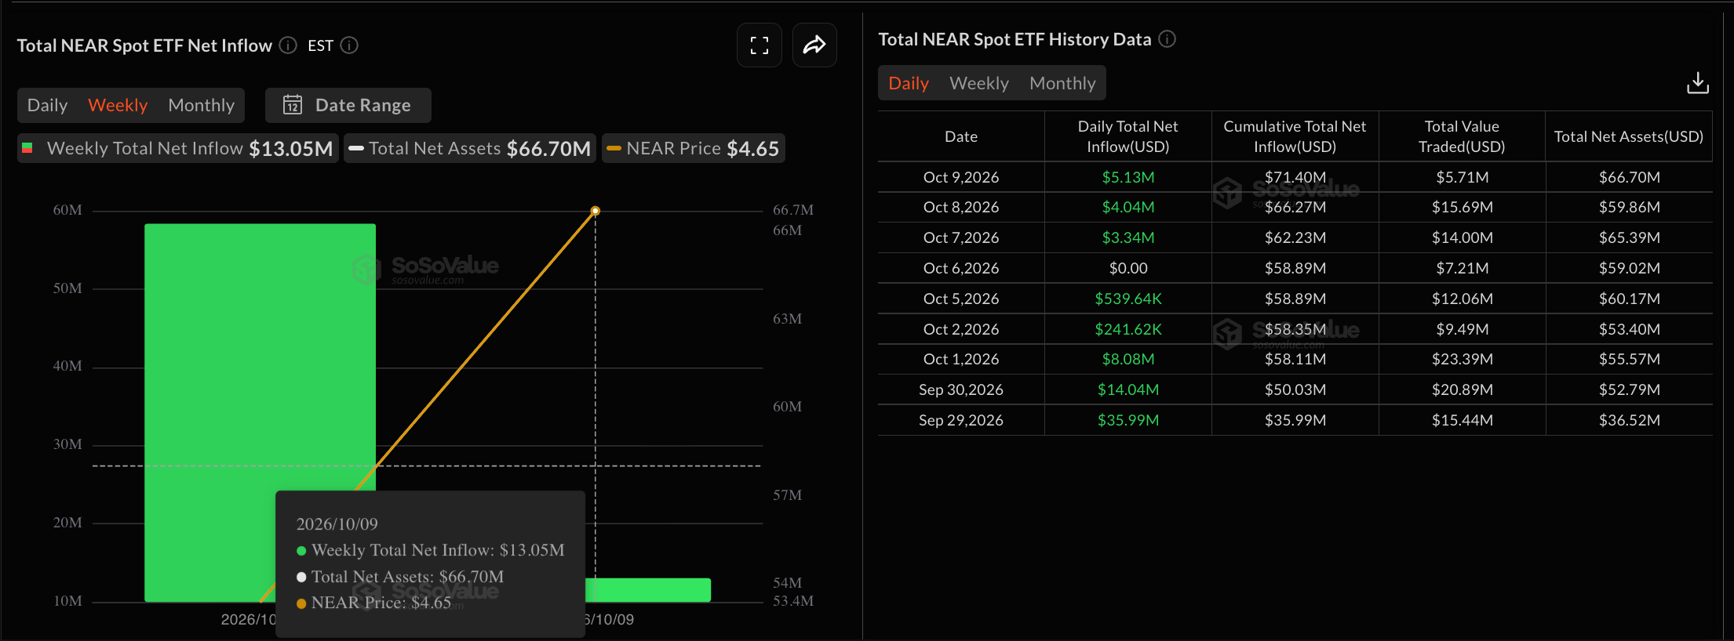Open info icon next to EST
Image resolution: width=1734 pixels, height=641 pixels.
tap(349, 45)
